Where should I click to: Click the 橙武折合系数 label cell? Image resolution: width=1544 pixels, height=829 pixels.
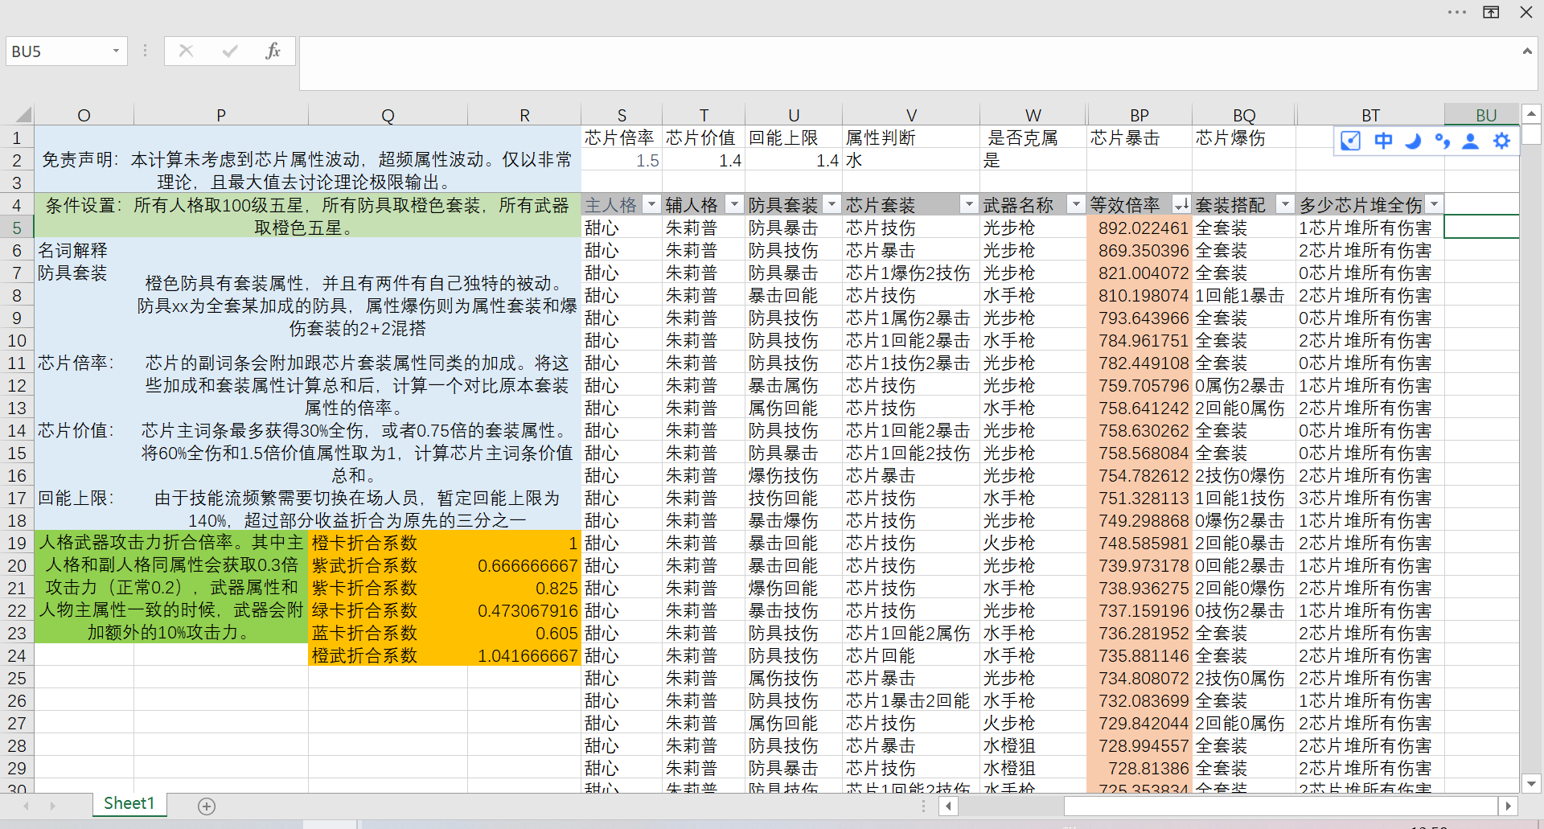(388, 655)
